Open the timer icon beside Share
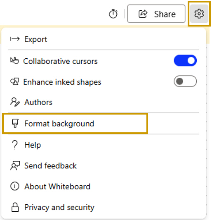 (113, 14)
